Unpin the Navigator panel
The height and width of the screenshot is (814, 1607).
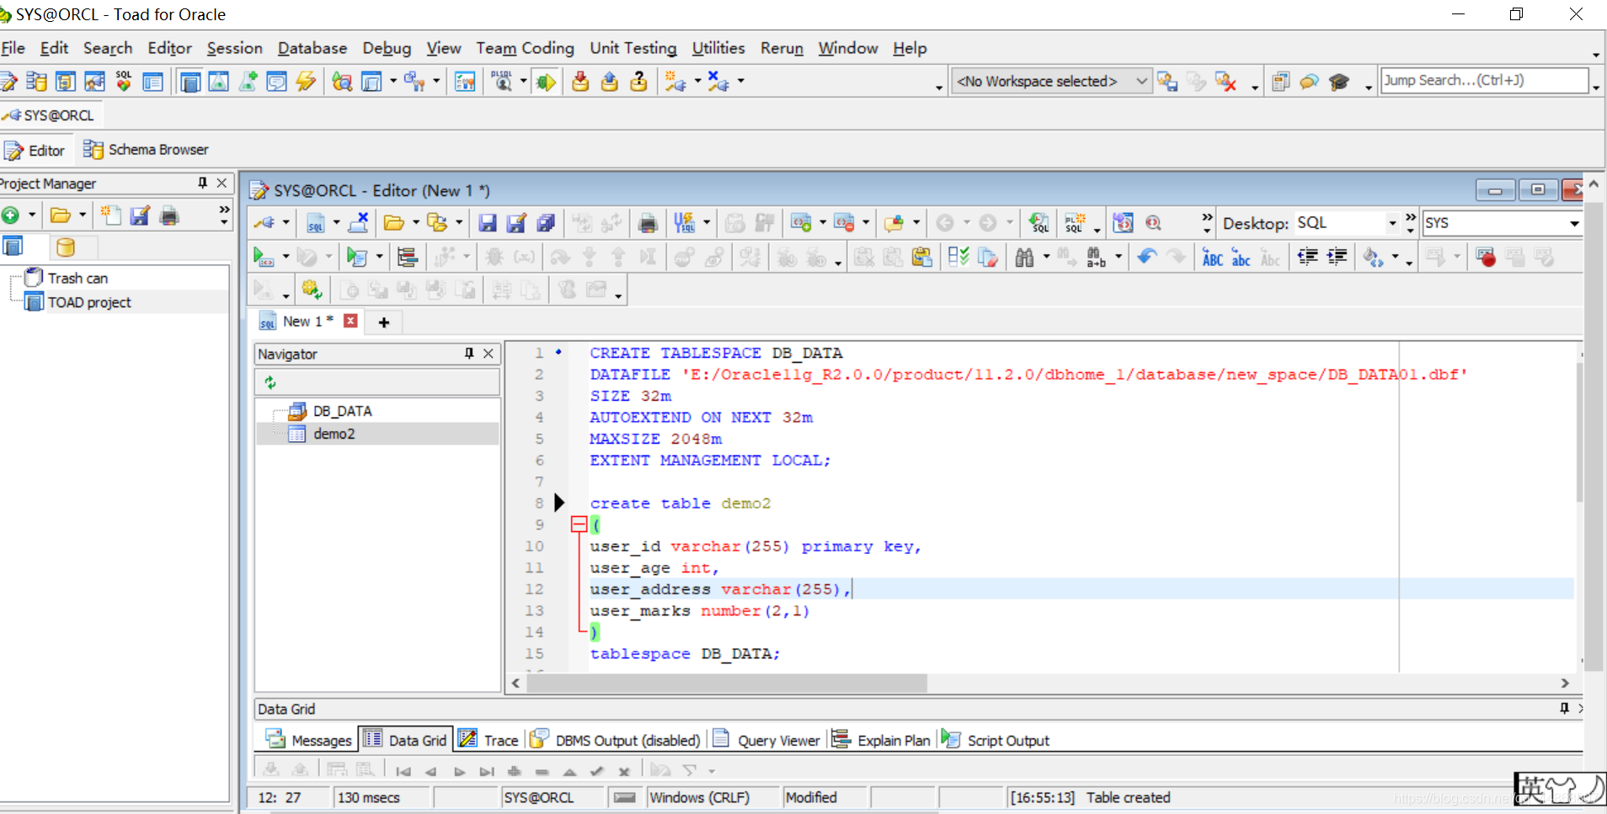[x=470, y=354]
